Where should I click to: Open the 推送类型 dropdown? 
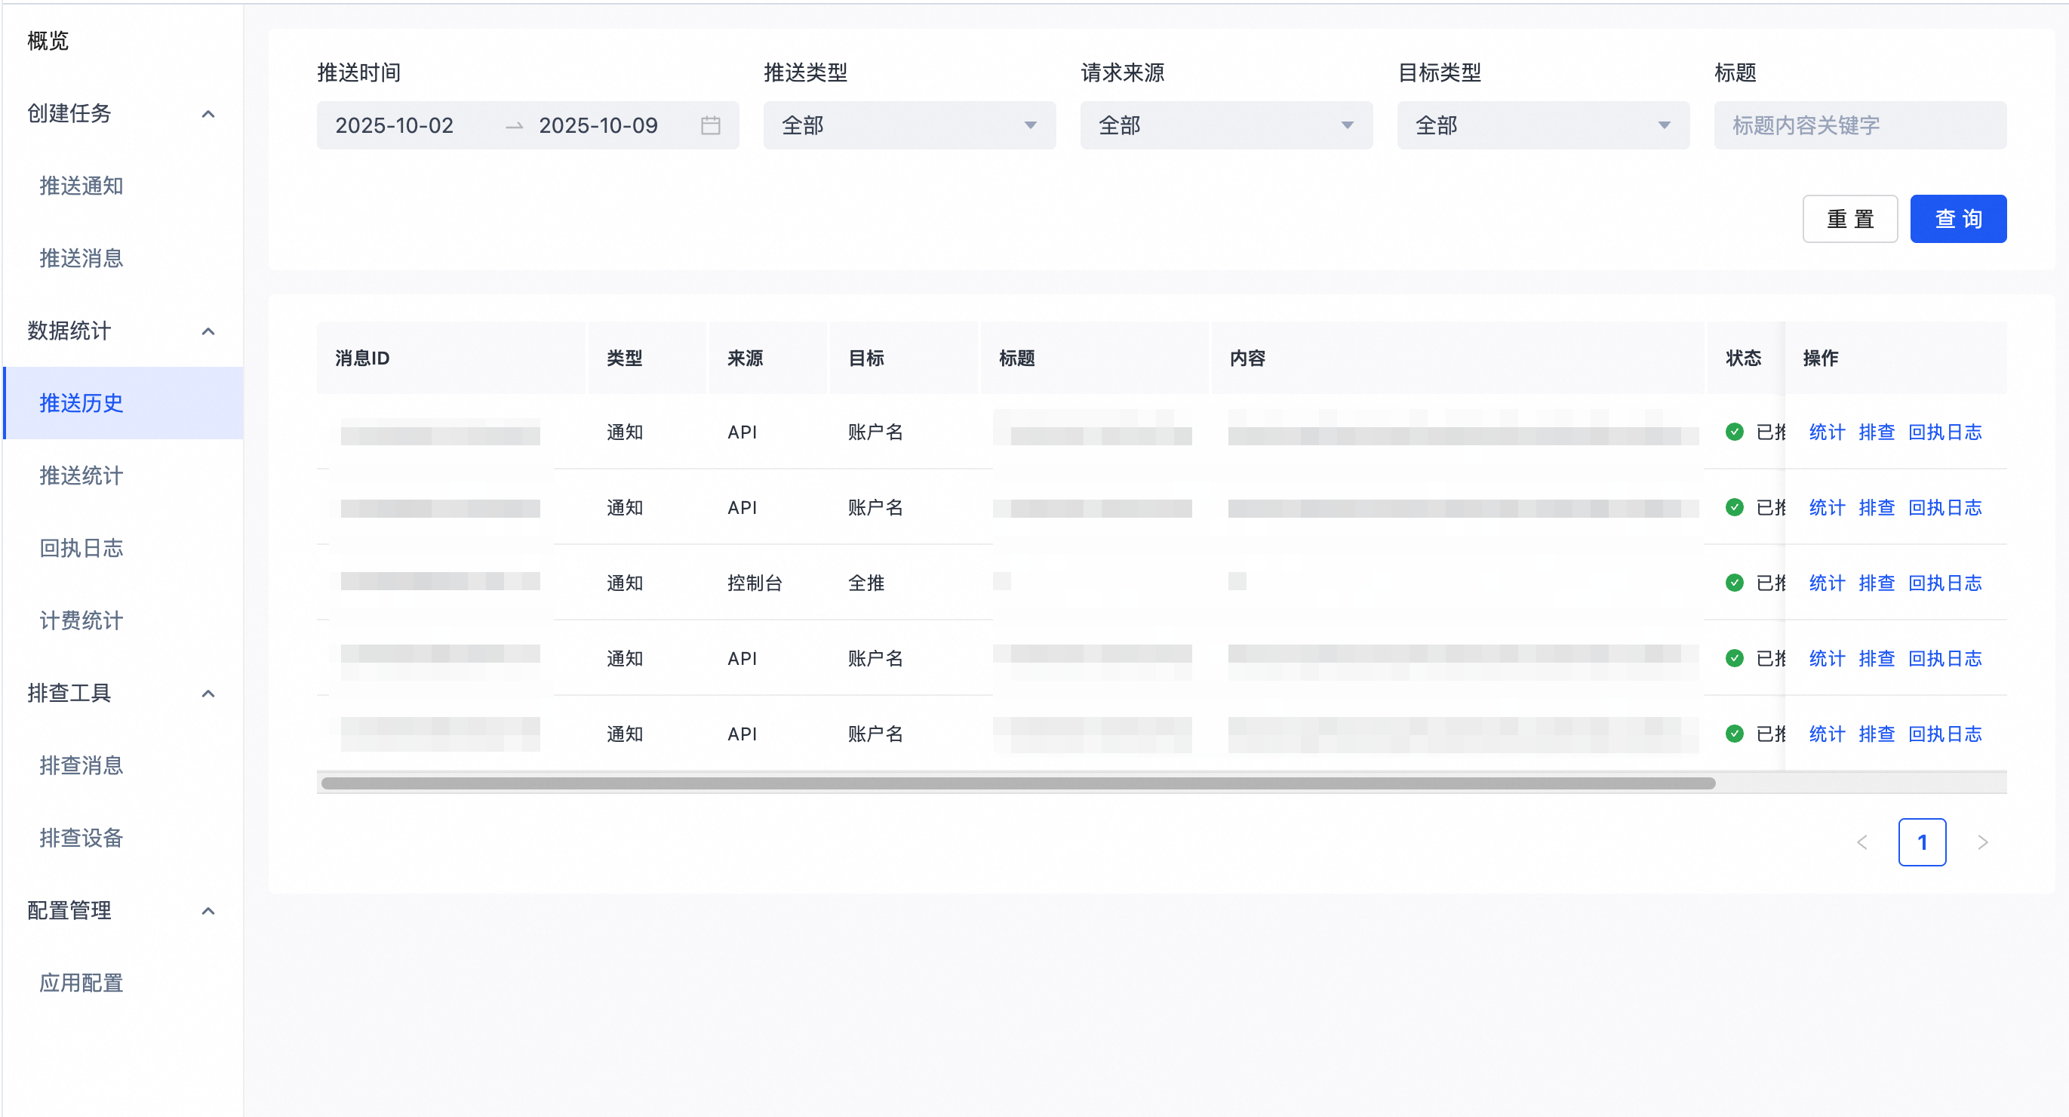click(908, 125)
